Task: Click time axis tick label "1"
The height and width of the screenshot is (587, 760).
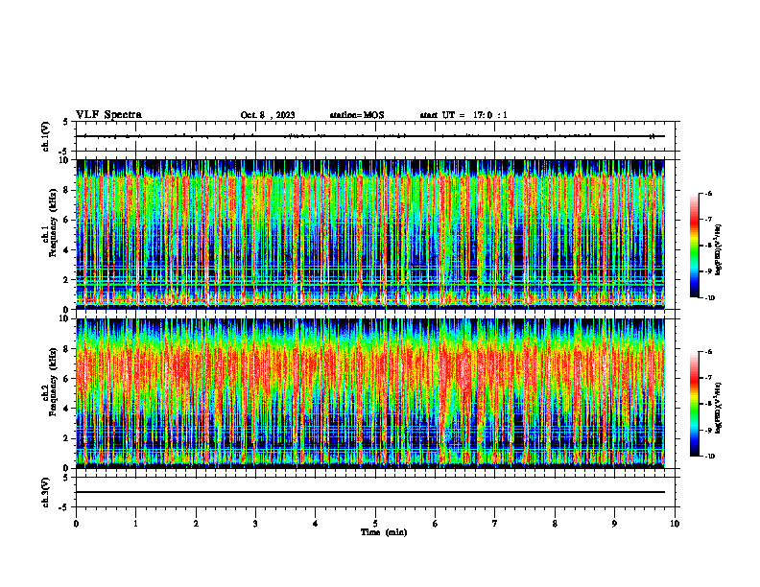Action: [x=135, y=524]
